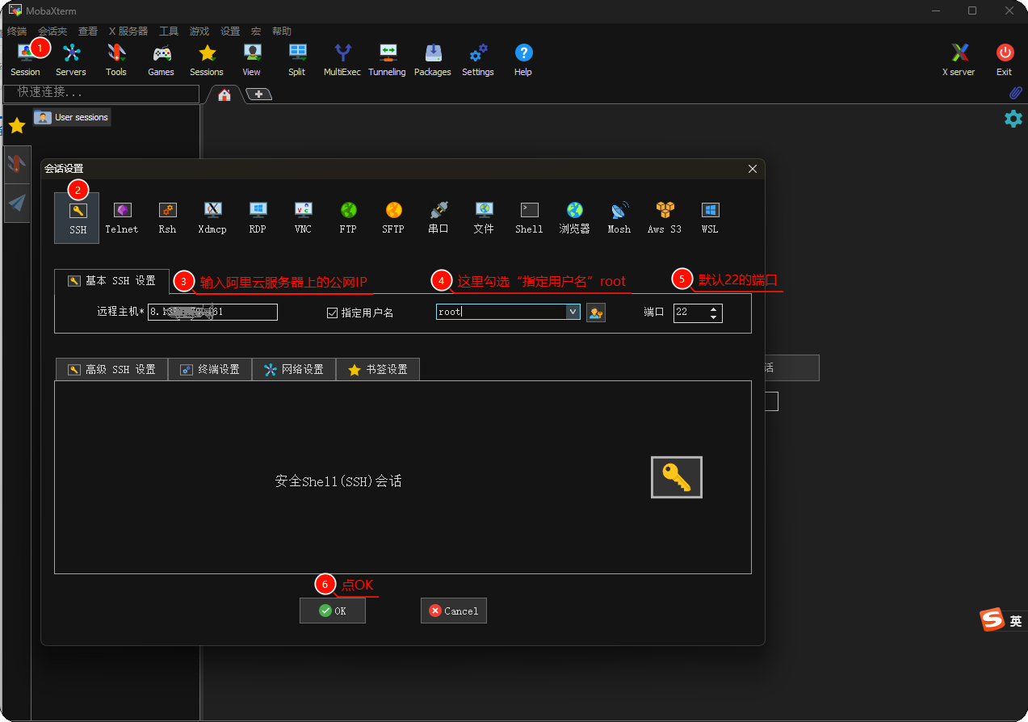Open the credentials manager user icon

tap(596, 313)
